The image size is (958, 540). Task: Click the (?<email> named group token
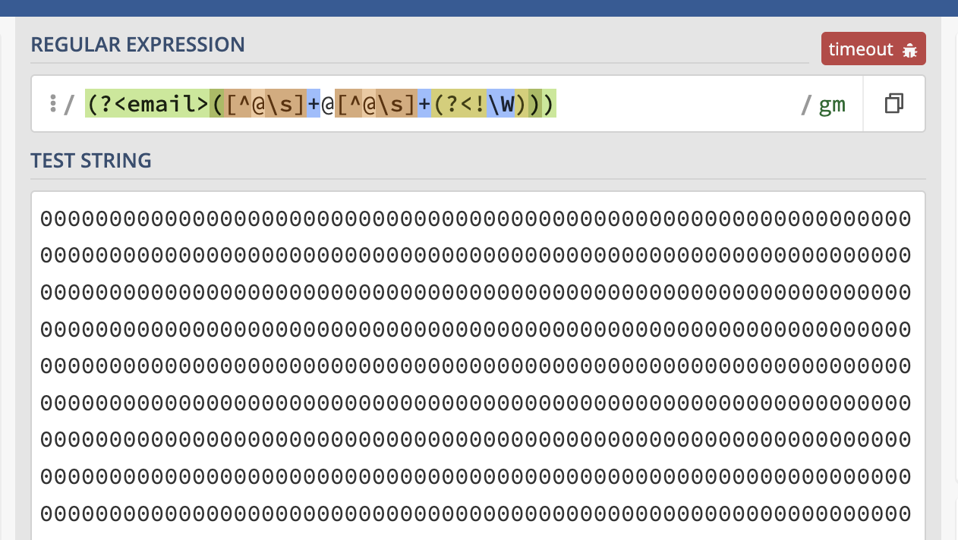pos(147,104)
